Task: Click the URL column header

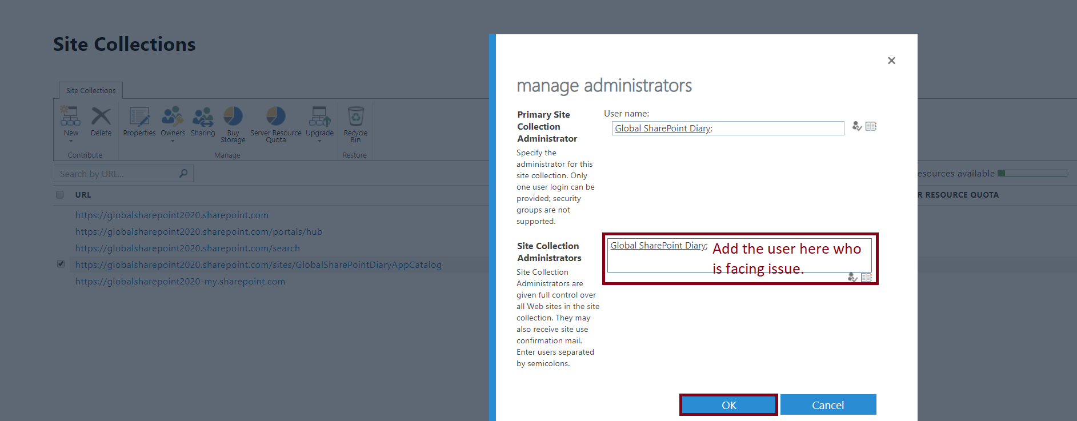Action: 83,195
